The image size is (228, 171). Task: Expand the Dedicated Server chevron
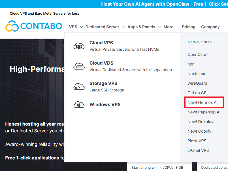point(123,27)
